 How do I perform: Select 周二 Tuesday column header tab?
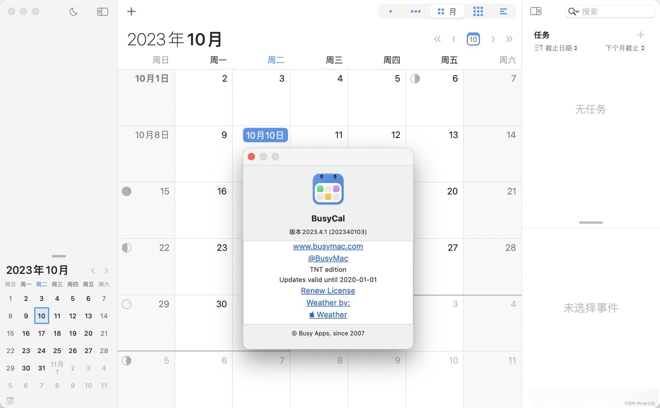click(x=276, y=60)
